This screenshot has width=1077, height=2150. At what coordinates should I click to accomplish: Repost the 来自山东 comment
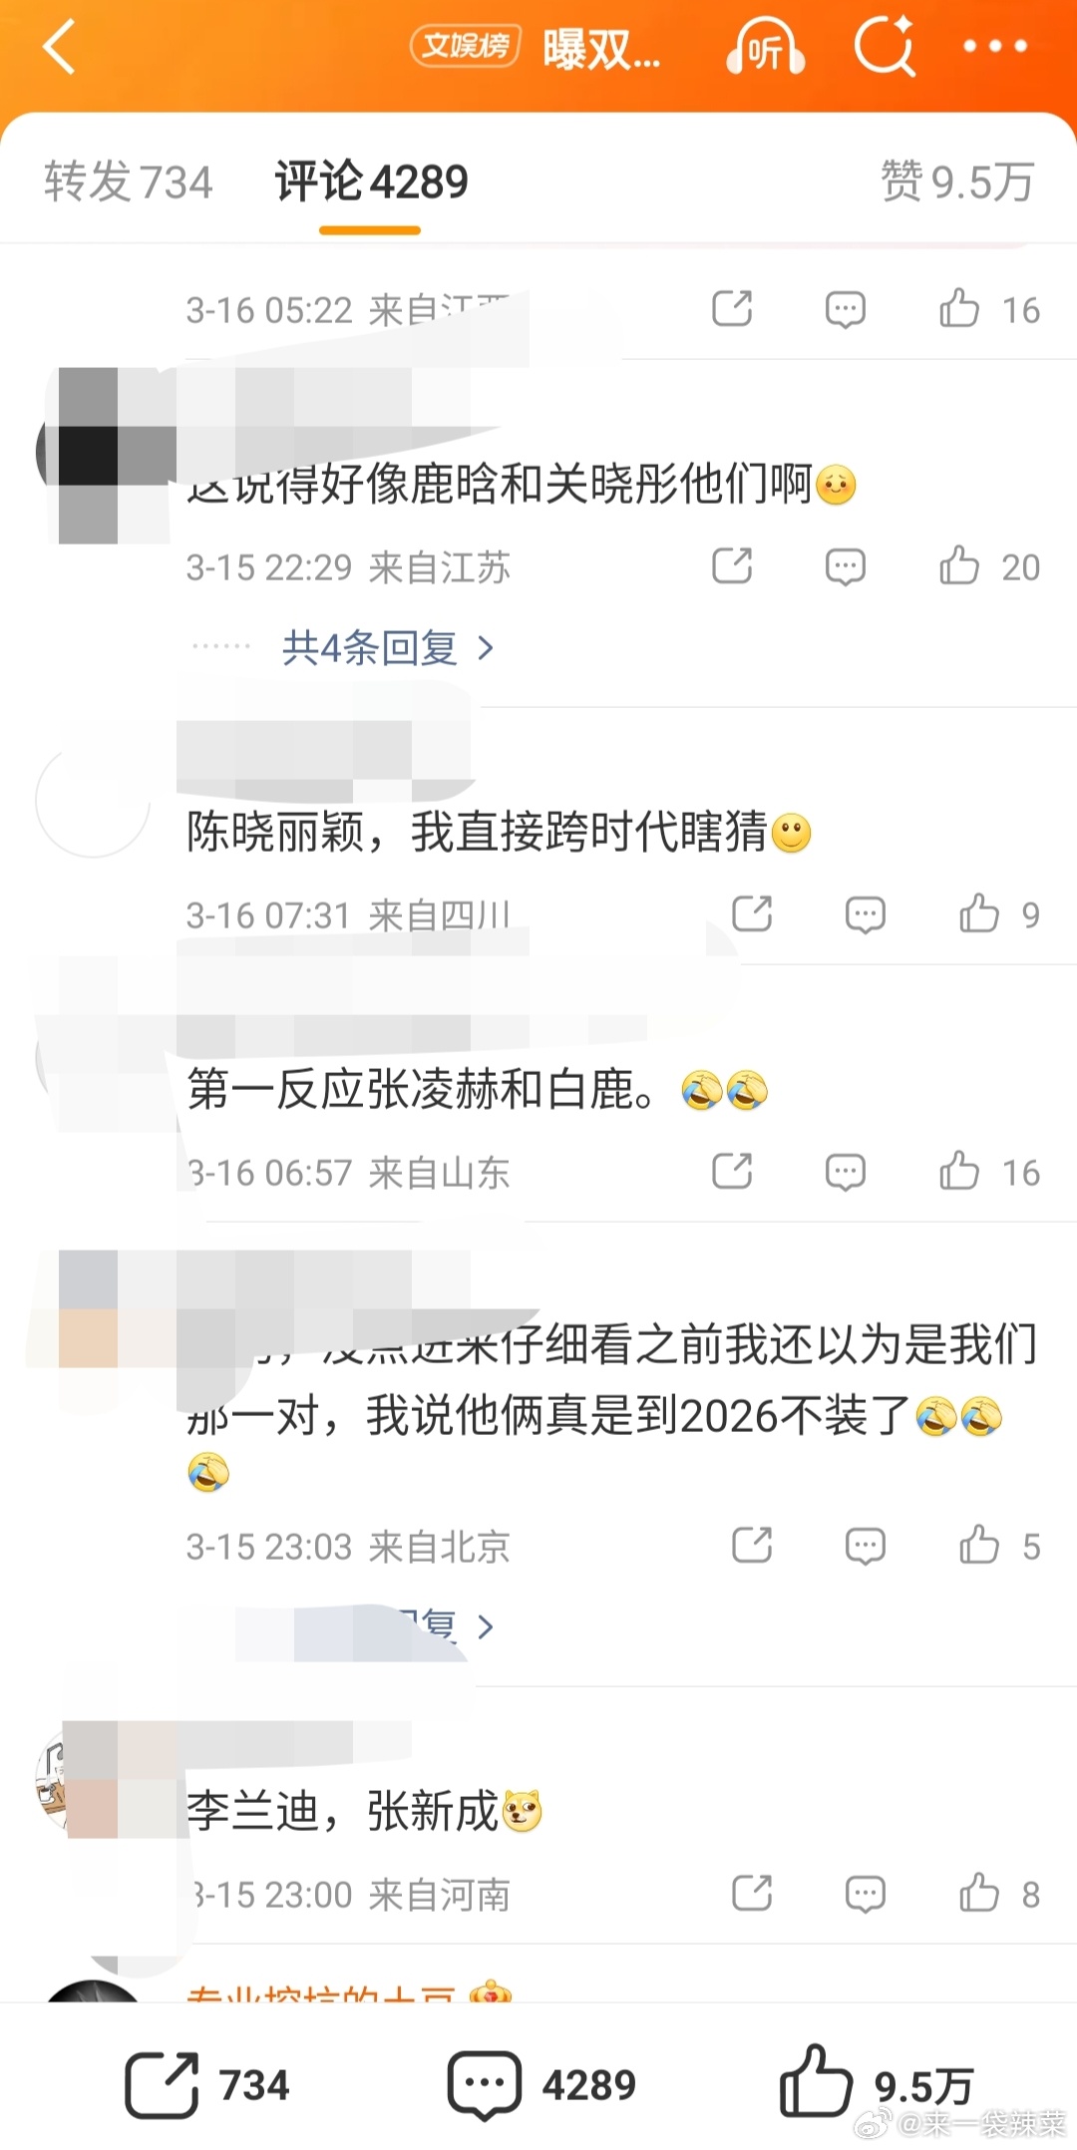coord(732,1172)
